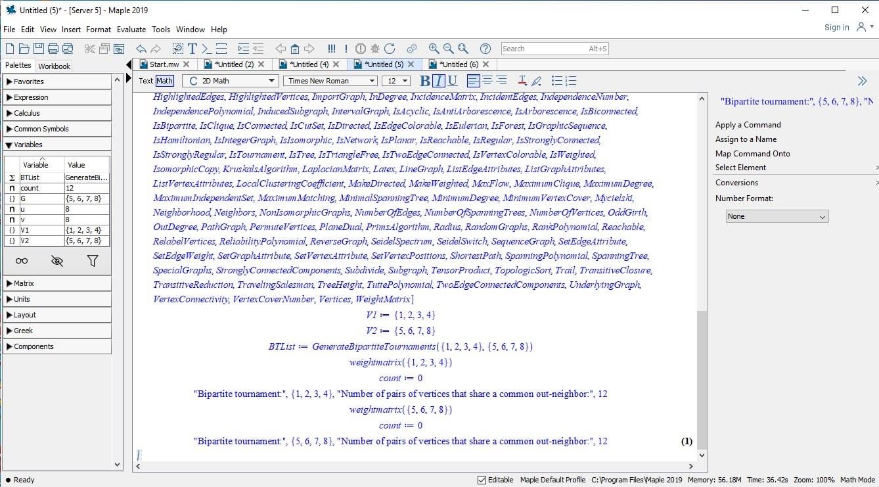
Task: Expand the Favorites palette
Action: (57, 81)
